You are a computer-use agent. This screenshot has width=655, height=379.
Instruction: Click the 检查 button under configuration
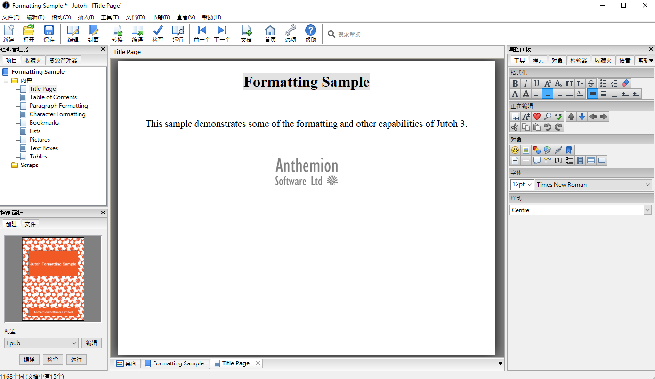tap(53, 359)
